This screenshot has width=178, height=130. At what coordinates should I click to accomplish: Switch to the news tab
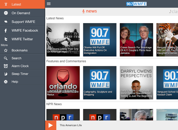click(89, 11)
